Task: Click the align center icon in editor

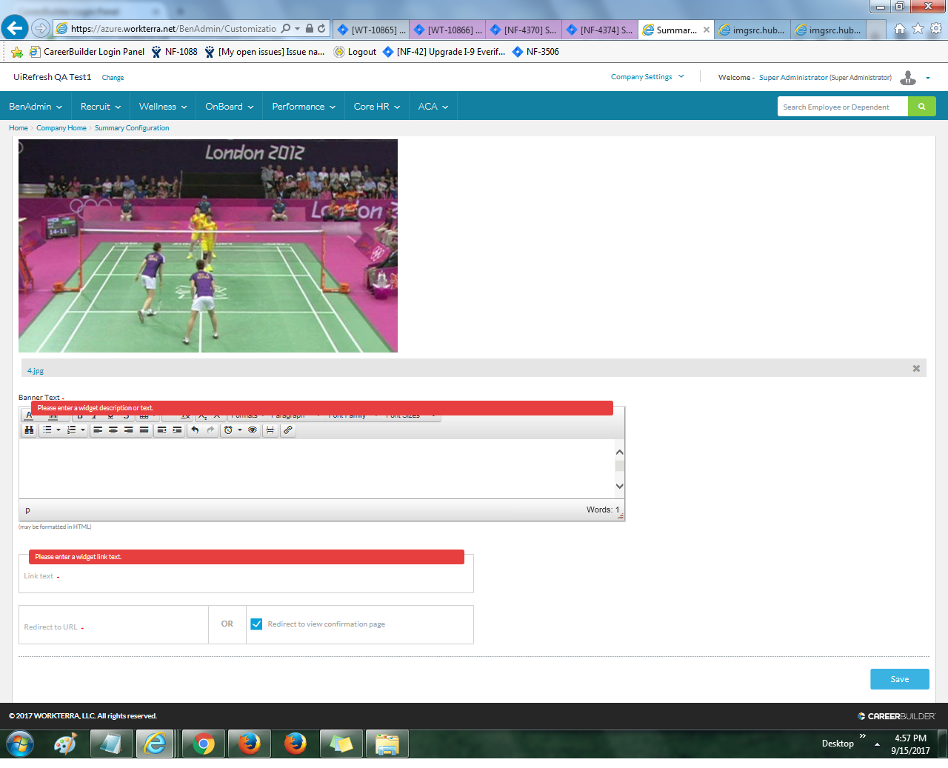Action: (113, 430)
